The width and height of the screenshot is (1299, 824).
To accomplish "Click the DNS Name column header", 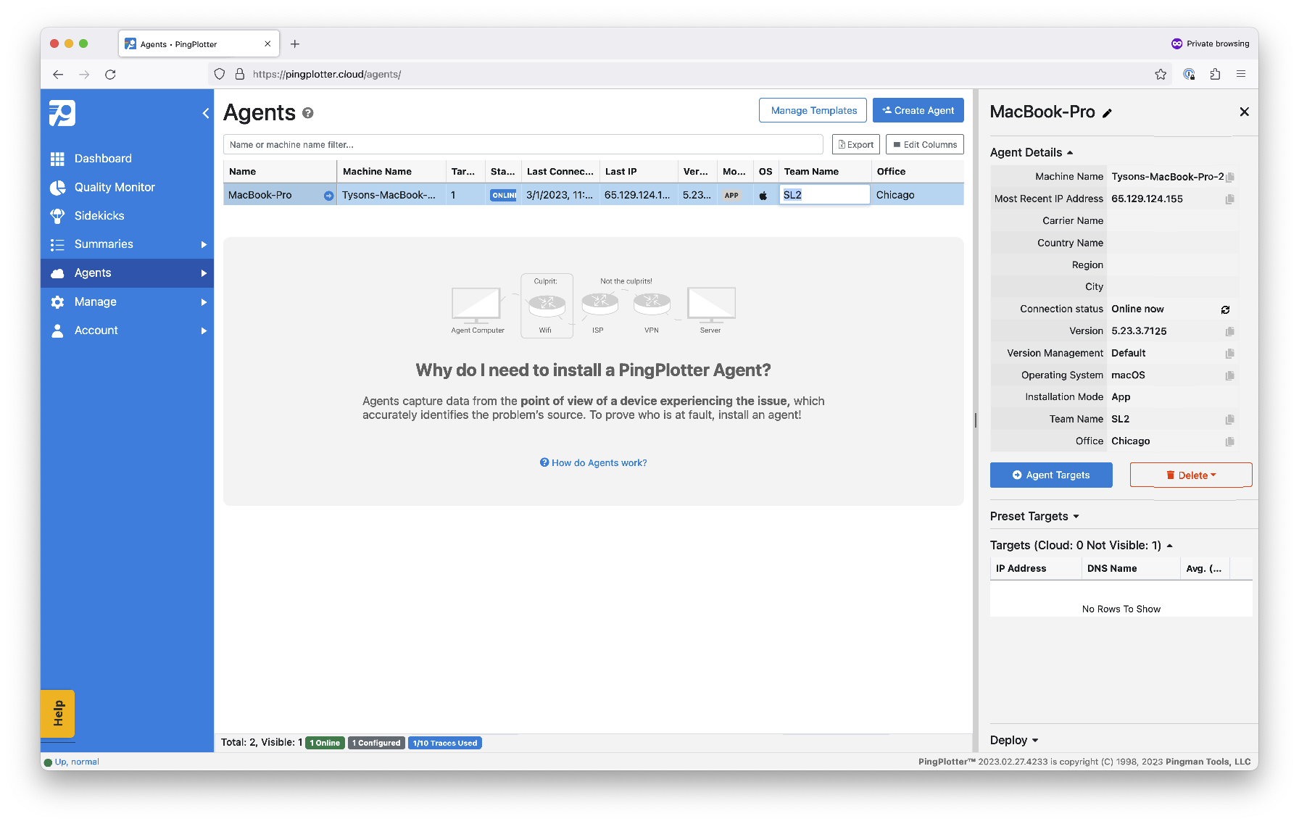I will pyautogui.click(x=1131, y=569).
